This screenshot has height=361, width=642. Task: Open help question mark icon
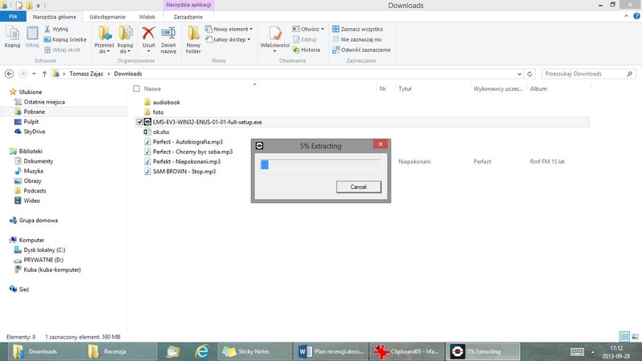click(636, 16)
